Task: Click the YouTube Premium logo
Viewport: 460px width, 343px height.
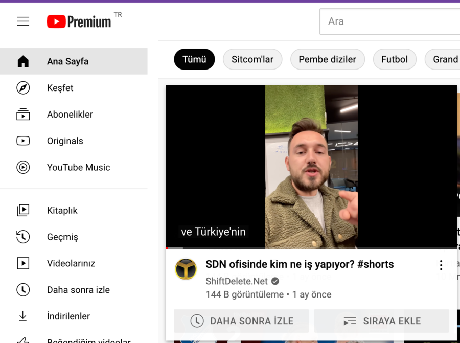Action: (x=79, y=21)
